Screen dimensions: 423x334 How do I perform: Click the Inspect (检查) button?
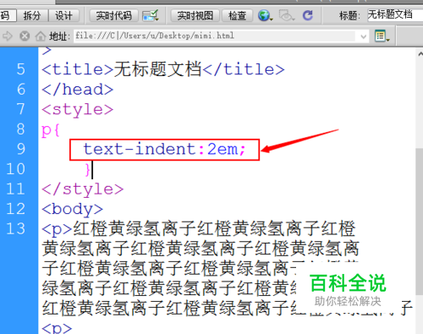[x=237, y=15]
